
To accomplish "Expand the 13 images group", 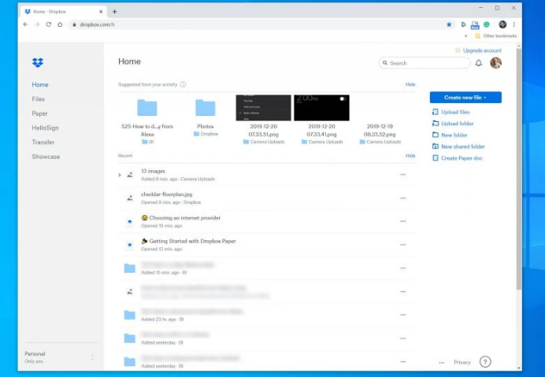I will pyautogui.click(x=120, y=175).
